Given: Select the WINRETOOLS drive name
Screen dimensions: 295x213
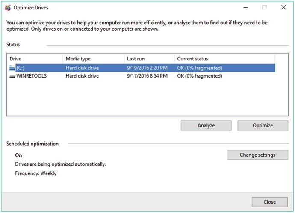Looking at the screenshot, I should pos(31,76).
